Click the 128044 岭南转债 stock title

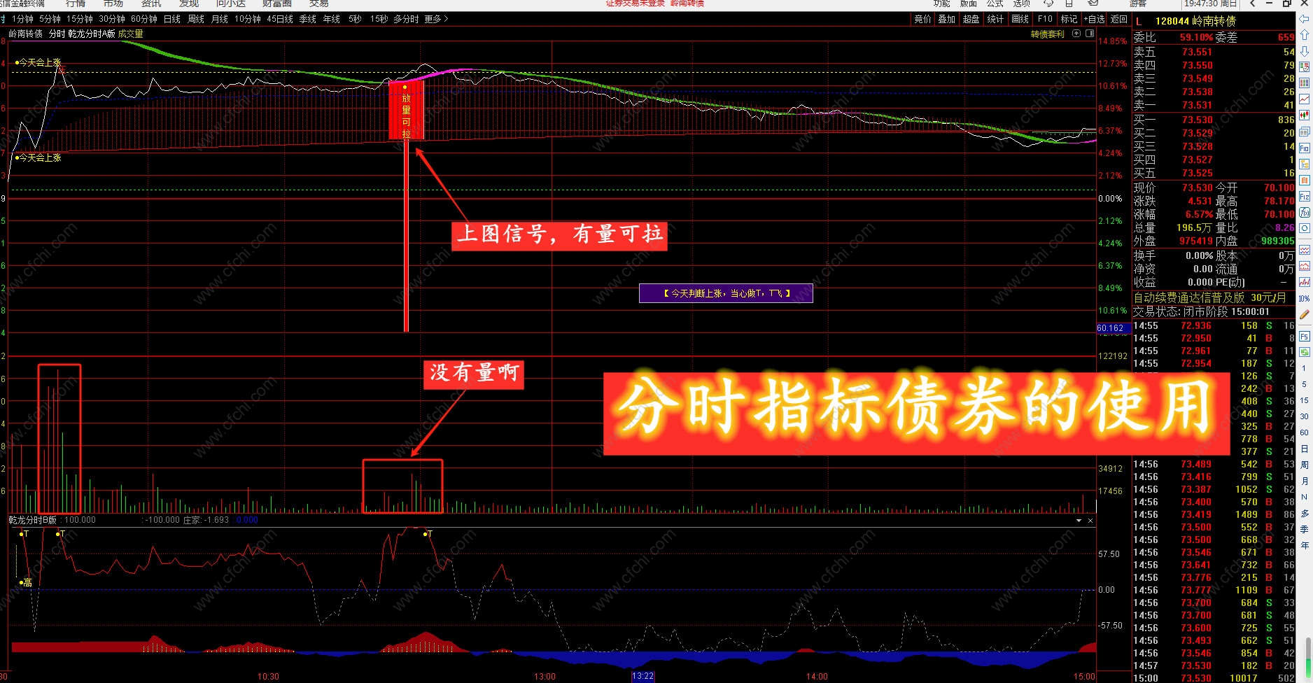(x=1195, y=21)
